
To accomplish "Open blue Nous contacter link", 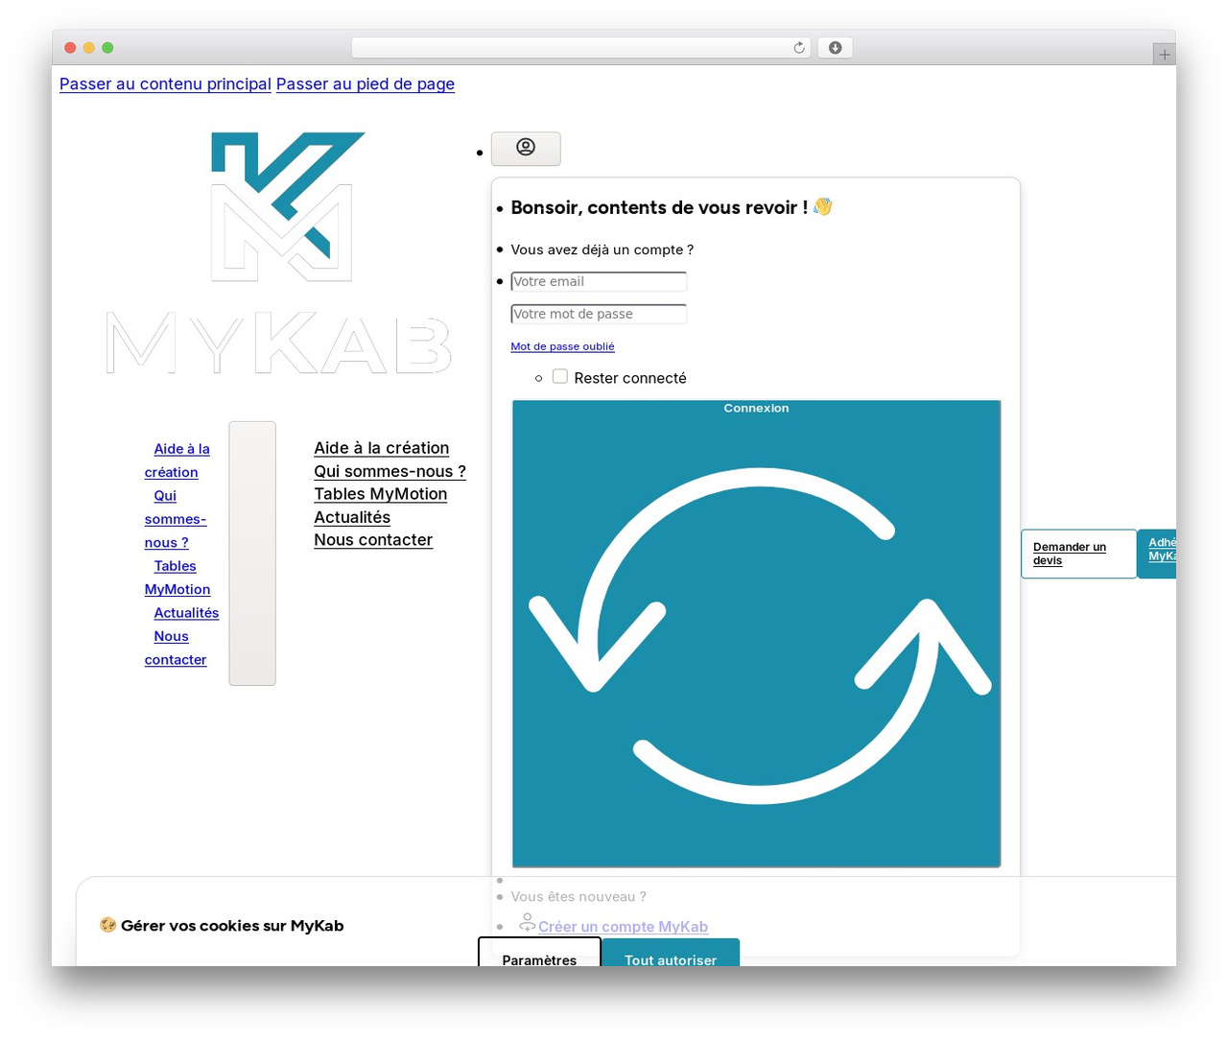I will pyautogui.click(x=176, y=648).
